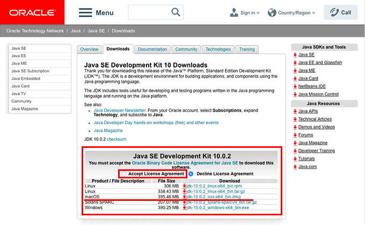Switch to the Training tab
The height and width of the screenshot is (225, 365).
pyautogui.click(x=247, y=49)
